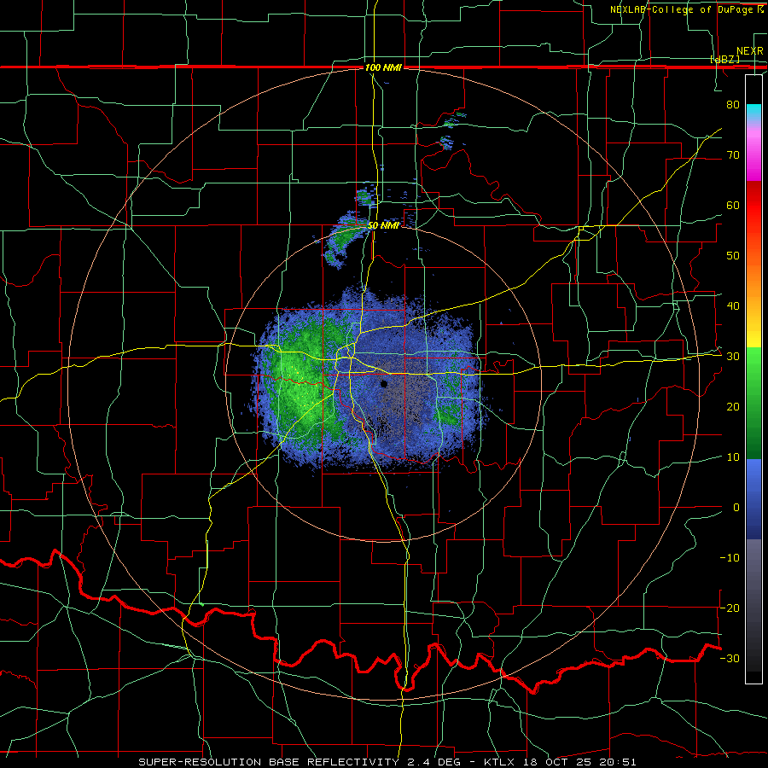Click the NEXR label above the scale
This screenshot has height=768, width=768.
coord(749,51)
